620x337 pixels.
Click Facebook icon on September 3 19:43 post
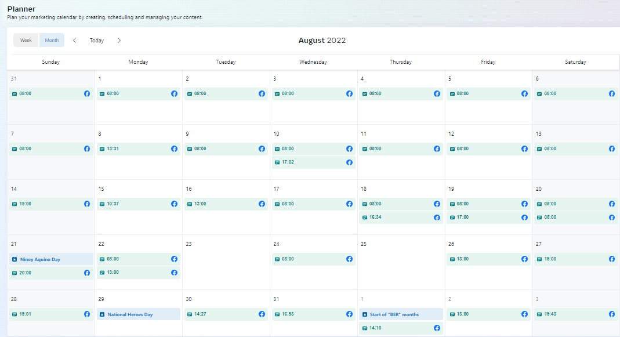tap(612, 314)
